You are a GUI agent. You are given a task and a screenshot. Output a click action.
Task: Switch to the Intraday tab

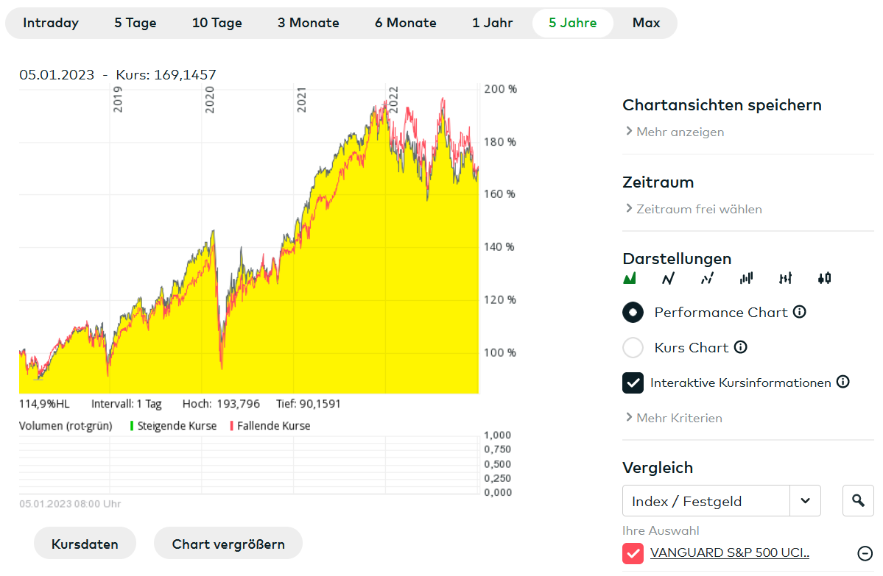[x=51, y=23]
